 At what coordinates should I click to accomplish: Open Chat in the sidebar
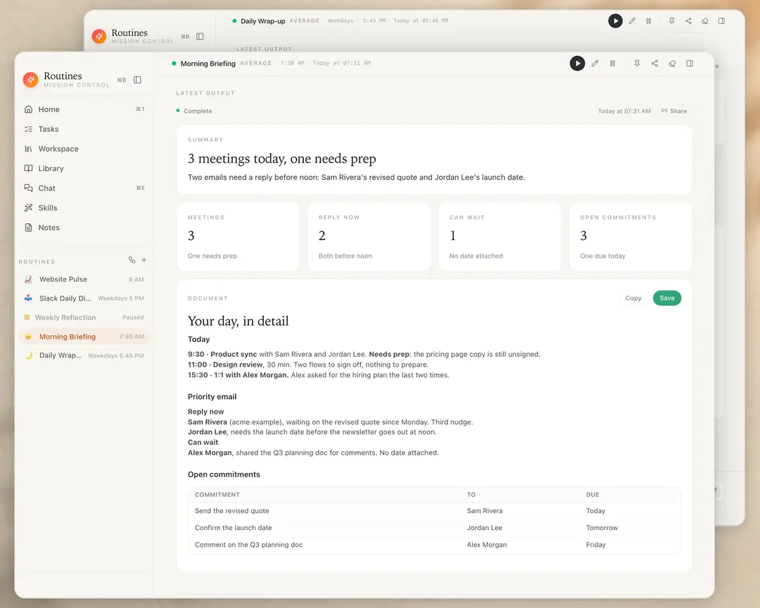click(x=84, y=188)
